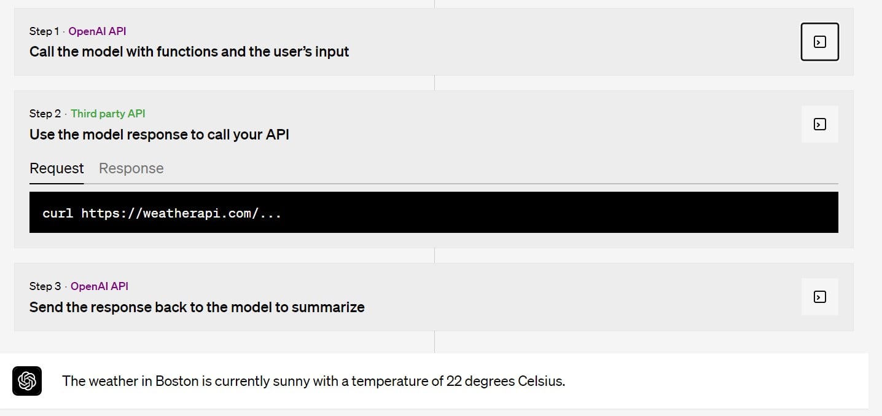Click '22 degrees Celsius' in the reply
The width and height of the screenshot is (882, 416).
[505, 381]
